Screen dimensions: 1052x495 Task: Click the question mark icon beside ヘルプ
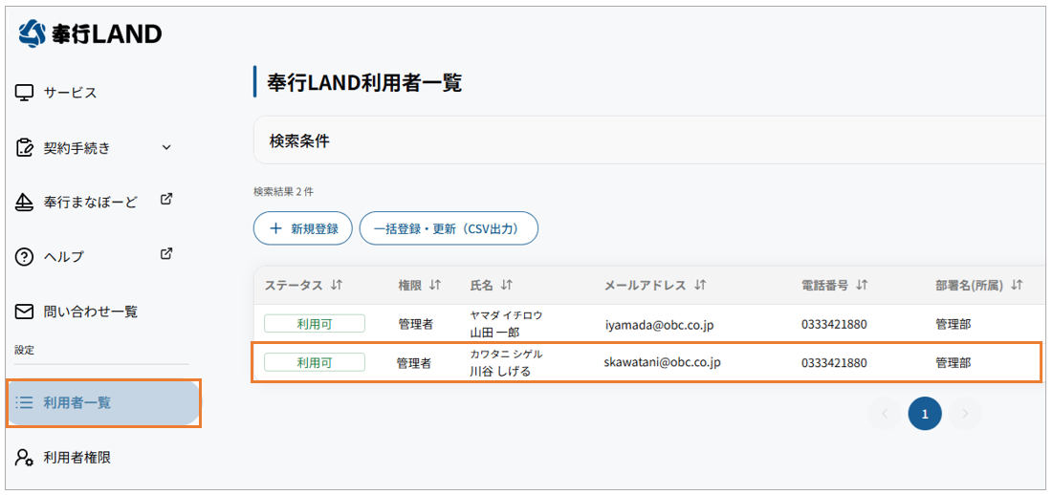pos(24,256)
